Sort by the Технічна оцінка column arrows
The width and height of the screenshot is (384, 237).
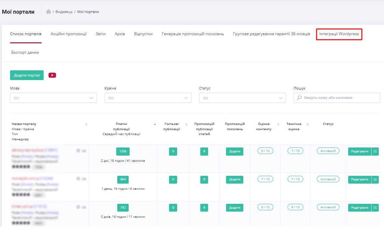tap(308, 124)
